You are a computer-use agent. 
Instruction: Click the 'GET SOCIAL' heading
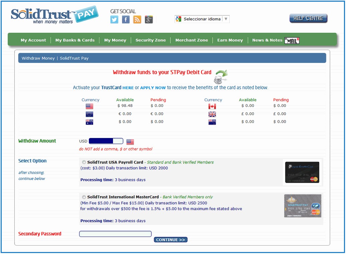pos(123,11)
